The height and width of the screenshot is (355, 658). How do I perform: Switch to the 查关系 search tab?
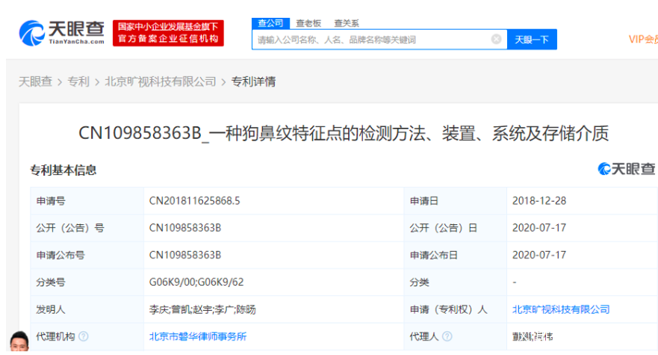(347, 23)
